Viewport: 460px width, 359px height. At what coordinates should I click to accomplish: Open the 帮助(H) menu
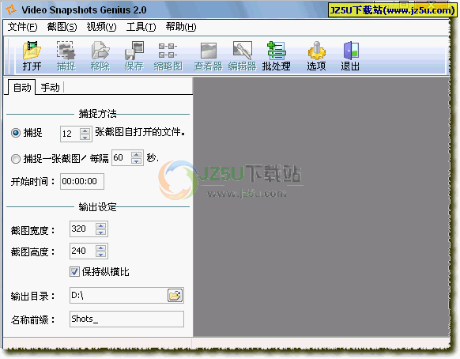181,27
